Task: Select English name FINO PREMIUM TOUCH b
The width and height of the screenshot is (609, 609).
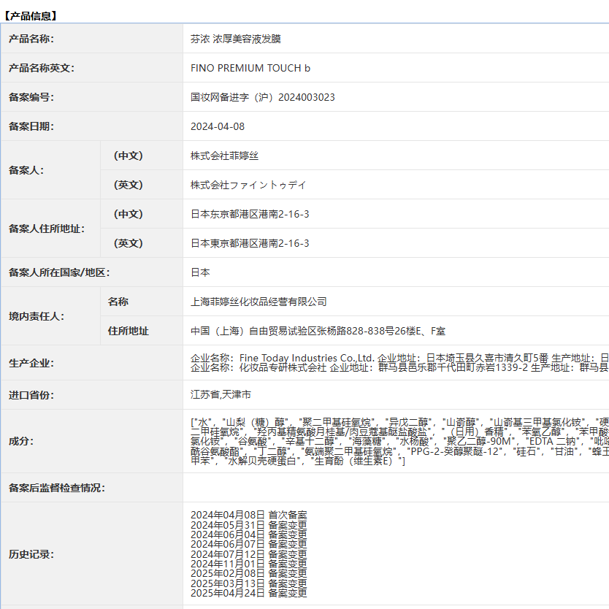Action: pyautogui.click(x=250, y=68)
